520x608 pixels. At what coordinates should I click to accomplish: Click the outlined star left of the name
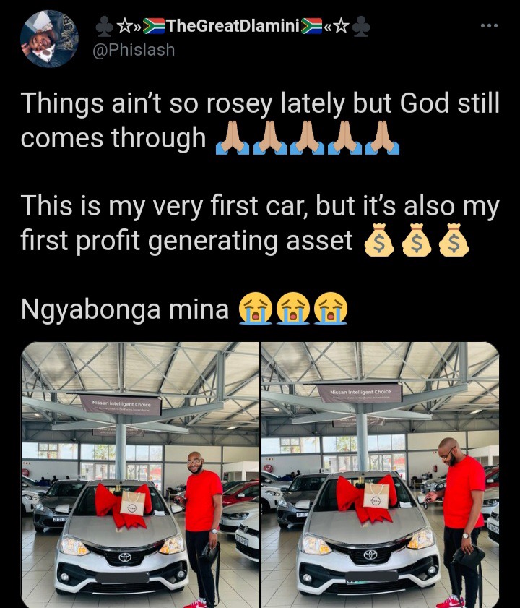click(x=123, y=26)
